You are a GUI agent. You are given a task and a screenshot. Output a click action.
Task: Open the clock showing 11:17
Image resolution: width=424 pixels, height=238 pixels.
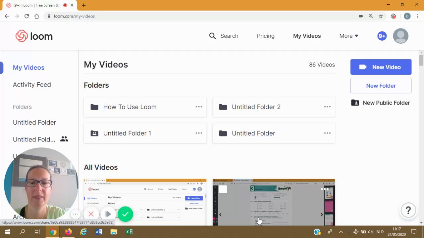click(397, 232)
